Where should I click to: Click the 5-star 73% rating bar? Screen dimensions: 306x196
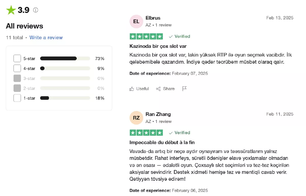tap(65, 59)
